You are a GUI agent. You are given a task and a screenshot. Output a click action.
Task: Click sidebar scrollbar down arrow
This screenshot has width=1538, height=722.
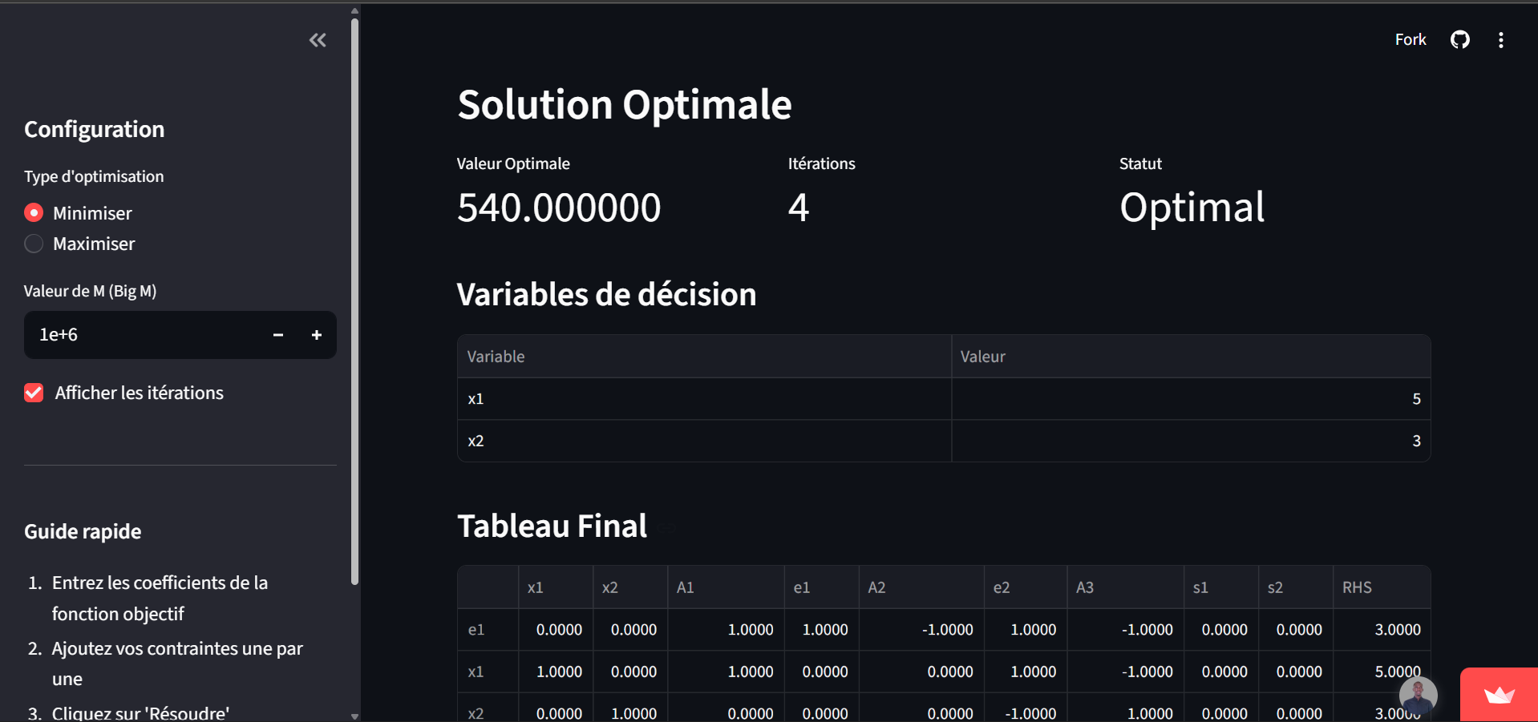[354, 716]
